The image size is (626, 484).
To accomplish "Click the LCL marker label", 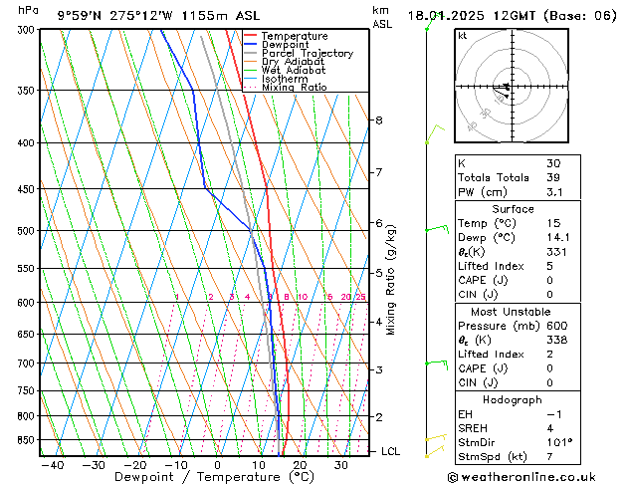I will point(390,452).
